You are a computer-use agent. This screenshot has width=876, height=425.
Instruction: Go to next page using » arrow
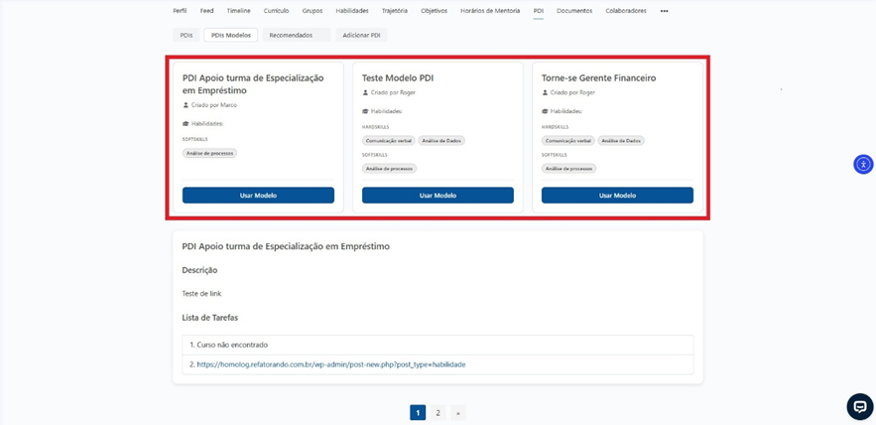tap(457, 412)
